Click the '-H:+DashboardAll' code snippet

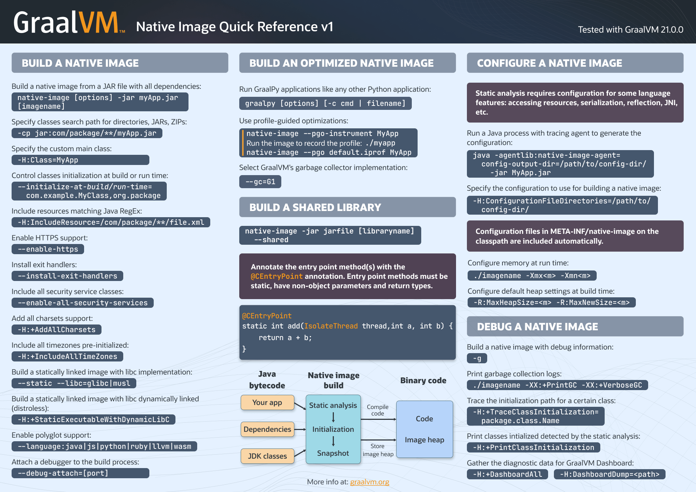point(507,474)
